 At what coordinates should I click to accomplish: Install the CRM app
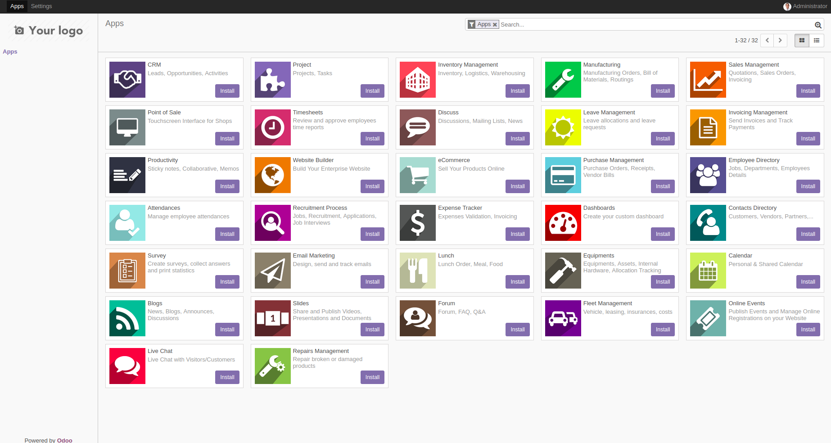(227, 91)
